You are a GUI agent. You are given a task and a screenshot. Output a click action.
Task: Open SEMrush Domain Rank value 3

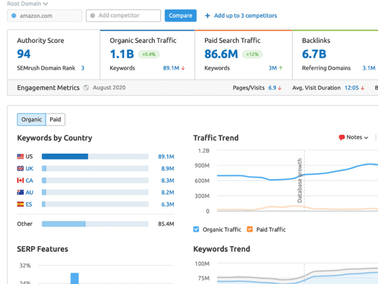[x=83, y=68]
